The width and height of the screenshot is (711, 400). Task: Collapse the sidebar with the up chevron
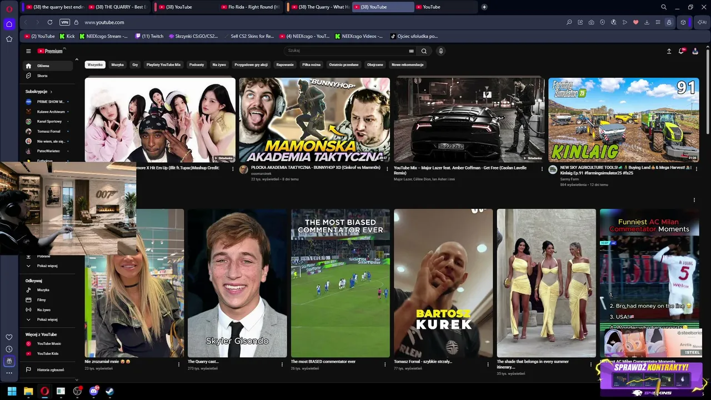77,59
